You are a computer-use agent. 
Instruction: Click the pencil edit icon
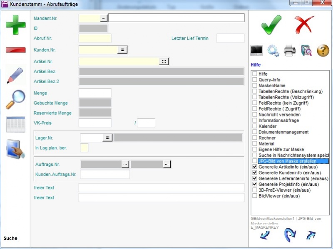[15, 75]
